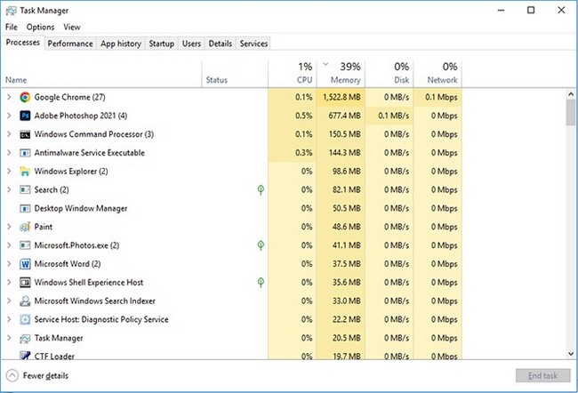The image size is (578, 393).
Task: Click the Desktop Window Manager icon
Action: [x=25, y=209]
